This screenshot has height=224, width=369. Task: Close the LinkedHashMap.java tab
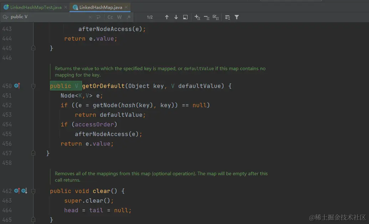coord(126,7)
